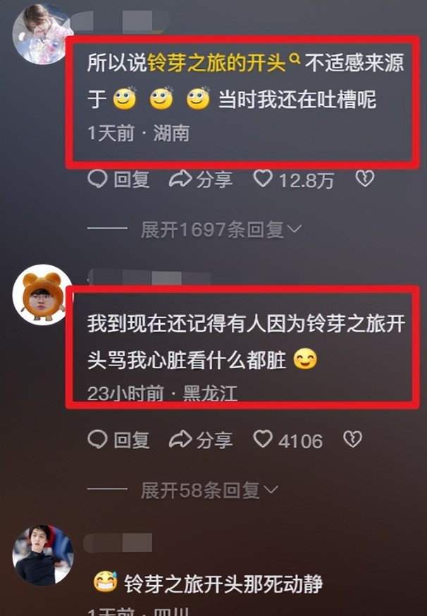Dislike the Hunan comment with broken heart
The height and width of the screenshot is (616, 427).
point(364,179)
